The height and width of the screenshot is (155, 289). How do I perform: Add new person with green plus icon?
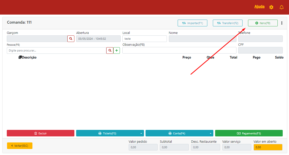click(117, 50)
